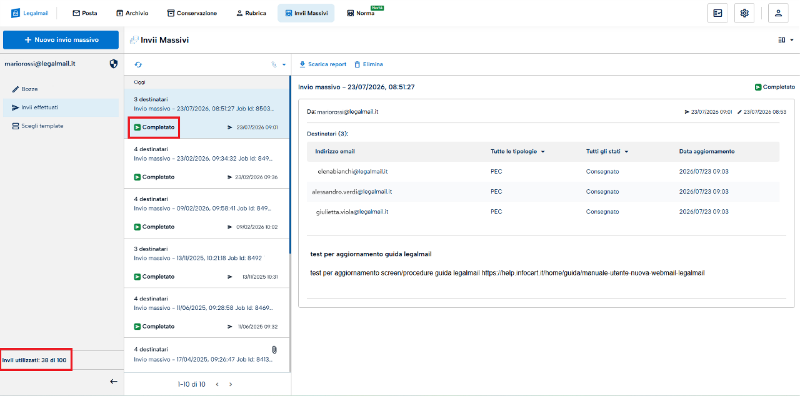Click the Invii Massivi heading icon
800x396 pixels.
134,40
